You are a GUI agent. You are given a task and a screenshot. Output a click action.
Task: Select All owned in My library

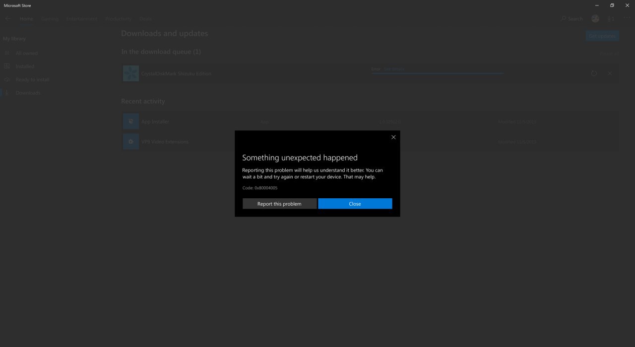click(x=27, y=53)
